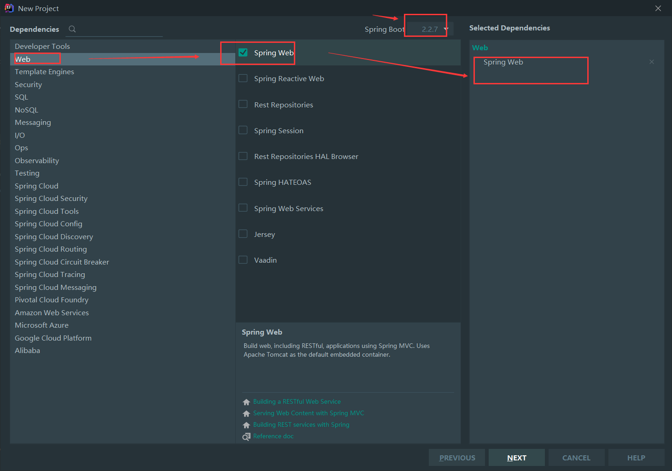
Task: Select Spring Cloud Tracing category
Action: tap(123, 274)
